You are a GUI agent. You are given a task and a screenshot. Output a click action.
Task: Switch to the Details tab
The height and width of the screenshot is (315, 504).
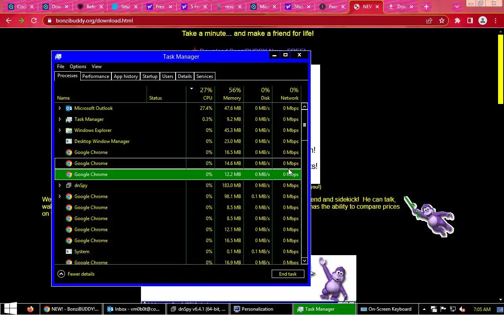coord(185,76)
